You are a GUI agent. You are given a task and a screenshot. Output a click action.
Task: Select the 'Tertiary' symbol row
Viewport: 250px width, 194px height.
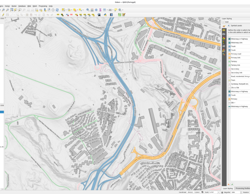(239, 61)
